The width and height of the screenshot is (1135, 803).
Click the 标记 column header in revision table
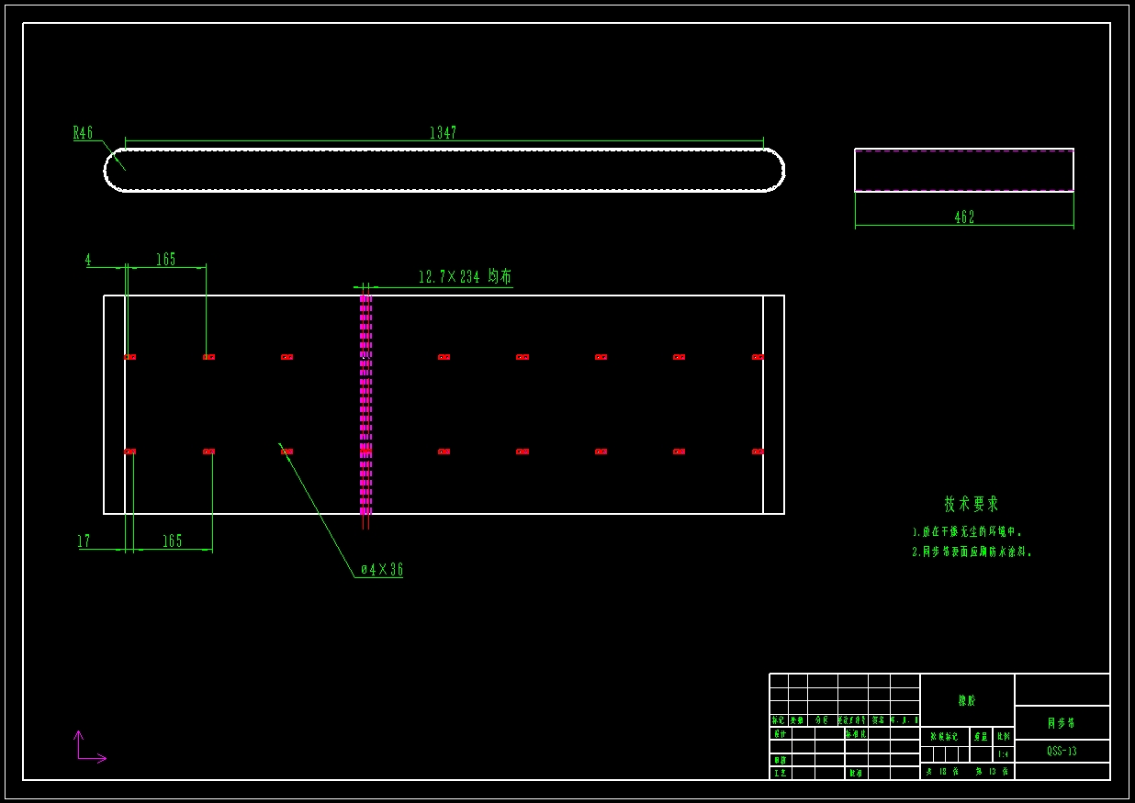point(779,720)
